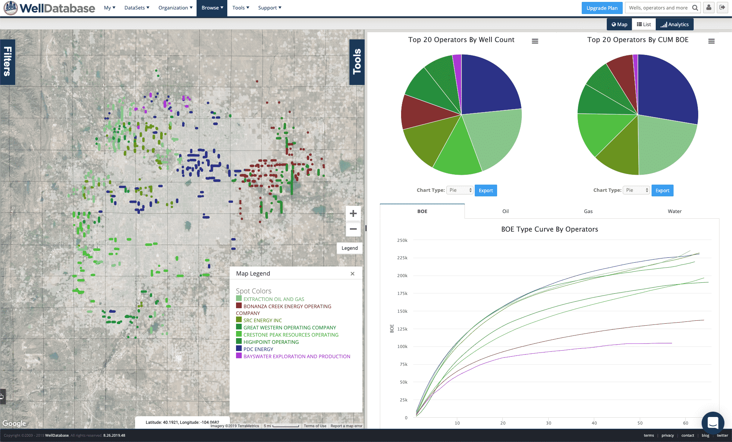The image size is (732, 442).
Task: Open Well Count Chart Type dropdown
Action: tap(460, 190)
